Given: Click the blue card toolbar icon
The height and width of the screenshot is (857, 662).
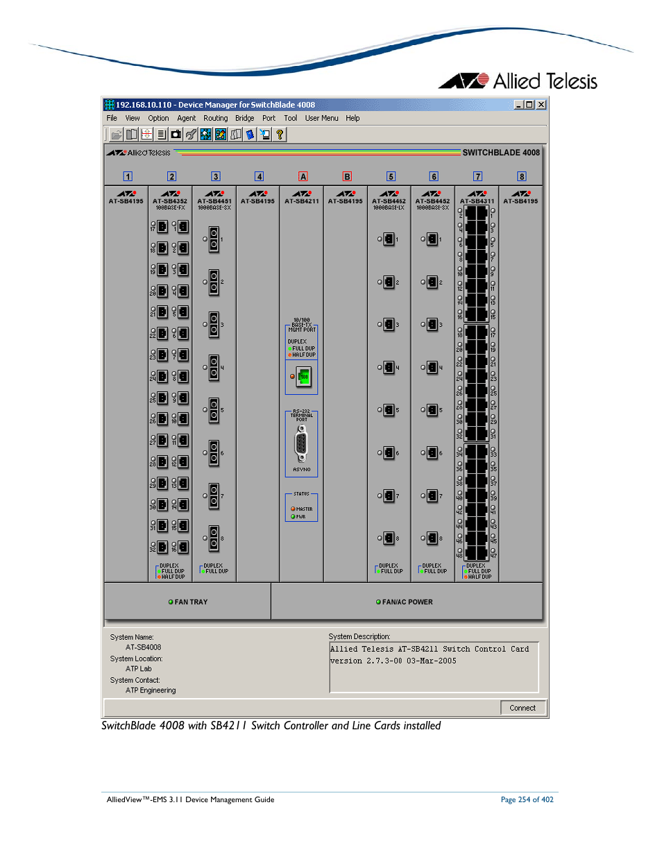Looking at the screenshot, I should pyautogui.click(x=251, y=135).
